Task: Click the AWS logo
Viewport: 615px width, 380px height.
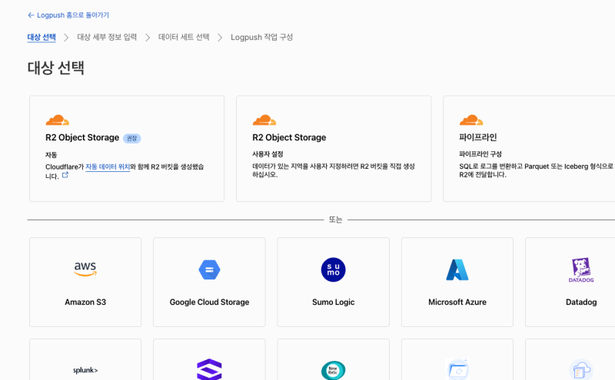Action: 85,269
